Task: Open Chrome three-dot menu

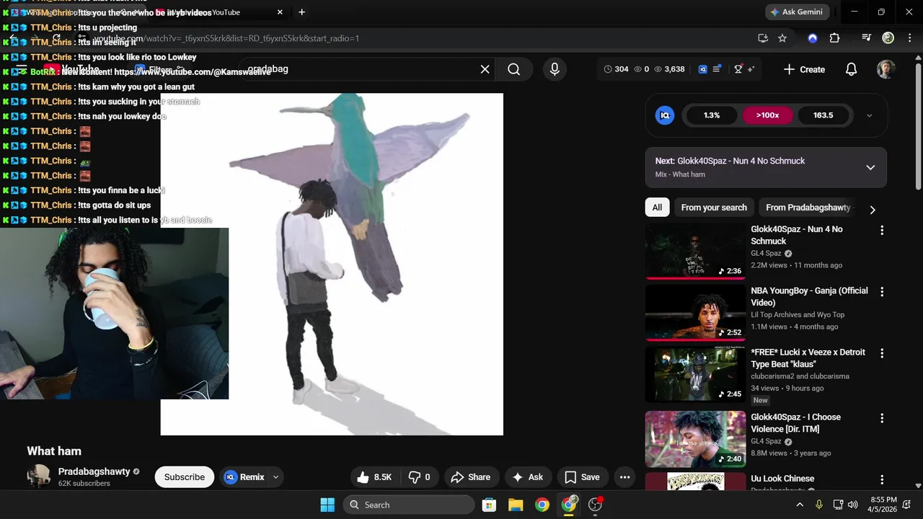Action: pyautogui.click(x=909, y=38)
